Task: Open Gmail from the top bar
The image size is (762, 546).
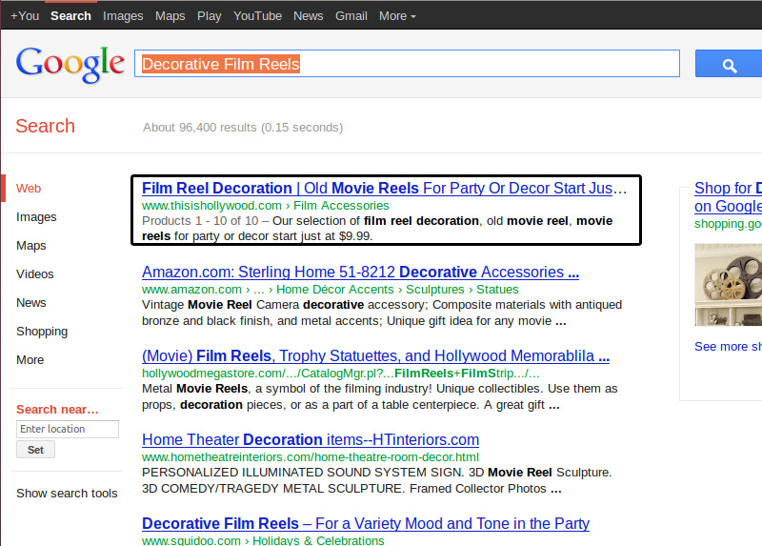Action: (x=351, y=16)
